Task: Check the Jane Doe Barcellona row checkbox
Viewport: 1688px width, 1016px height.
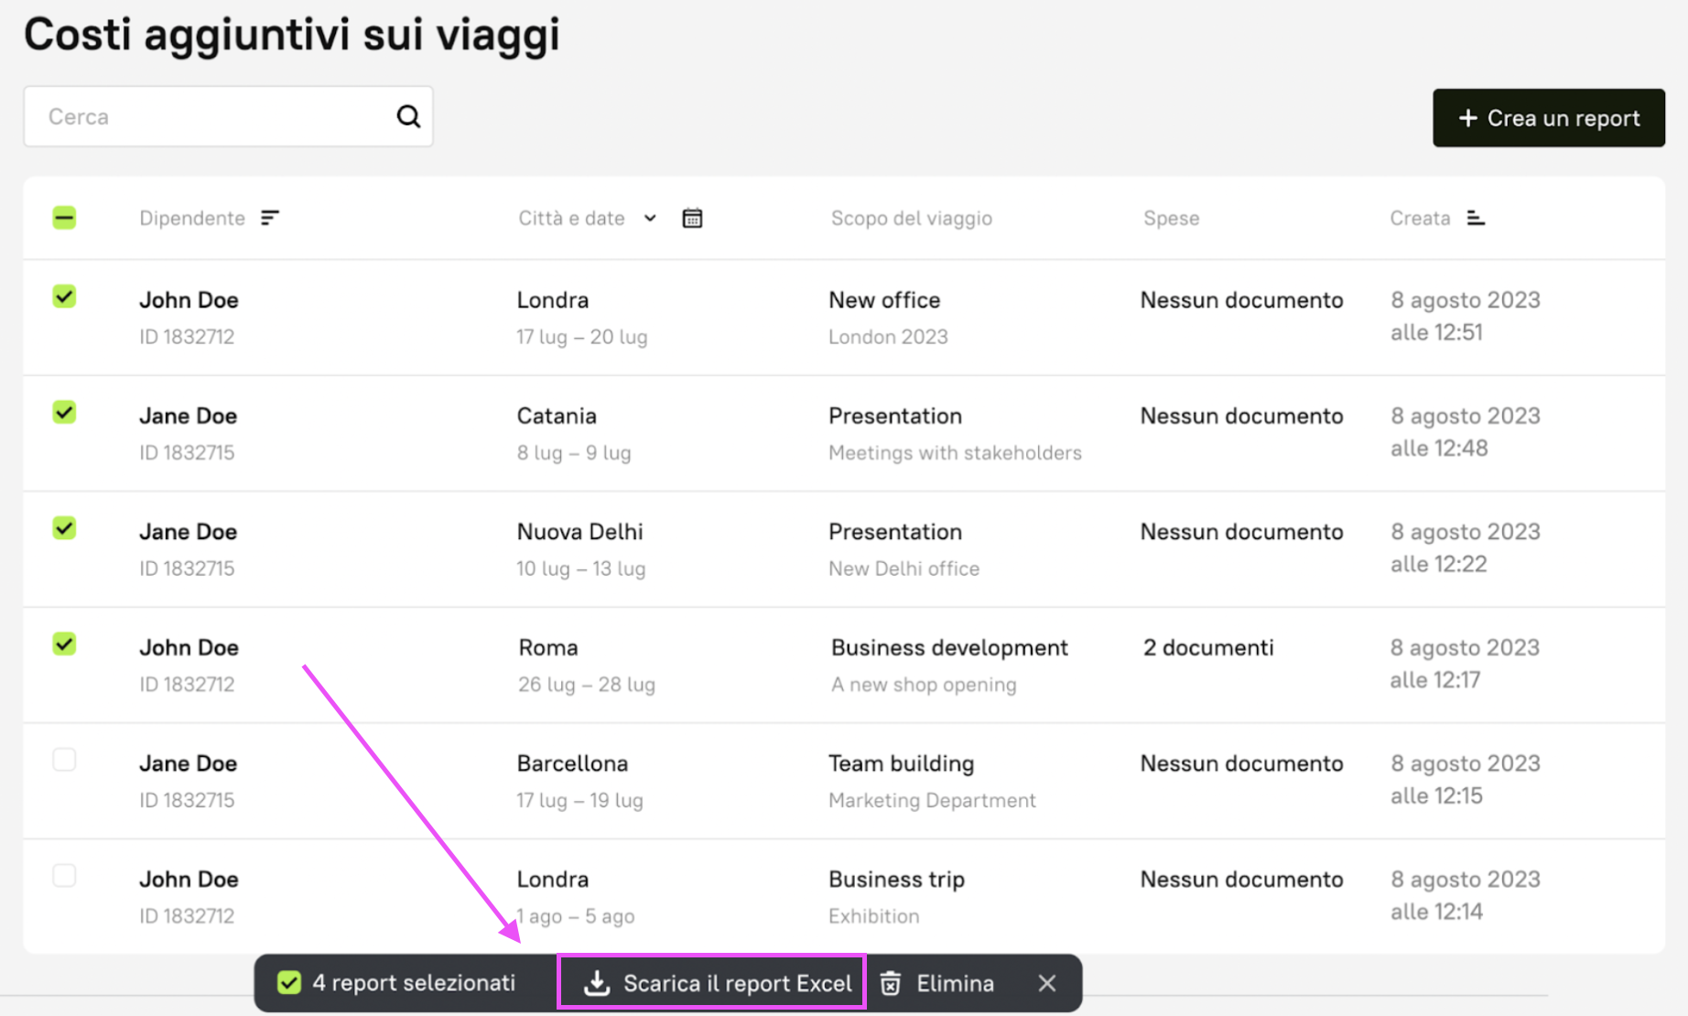Action: pyautogui.click(x=64, y=760)
